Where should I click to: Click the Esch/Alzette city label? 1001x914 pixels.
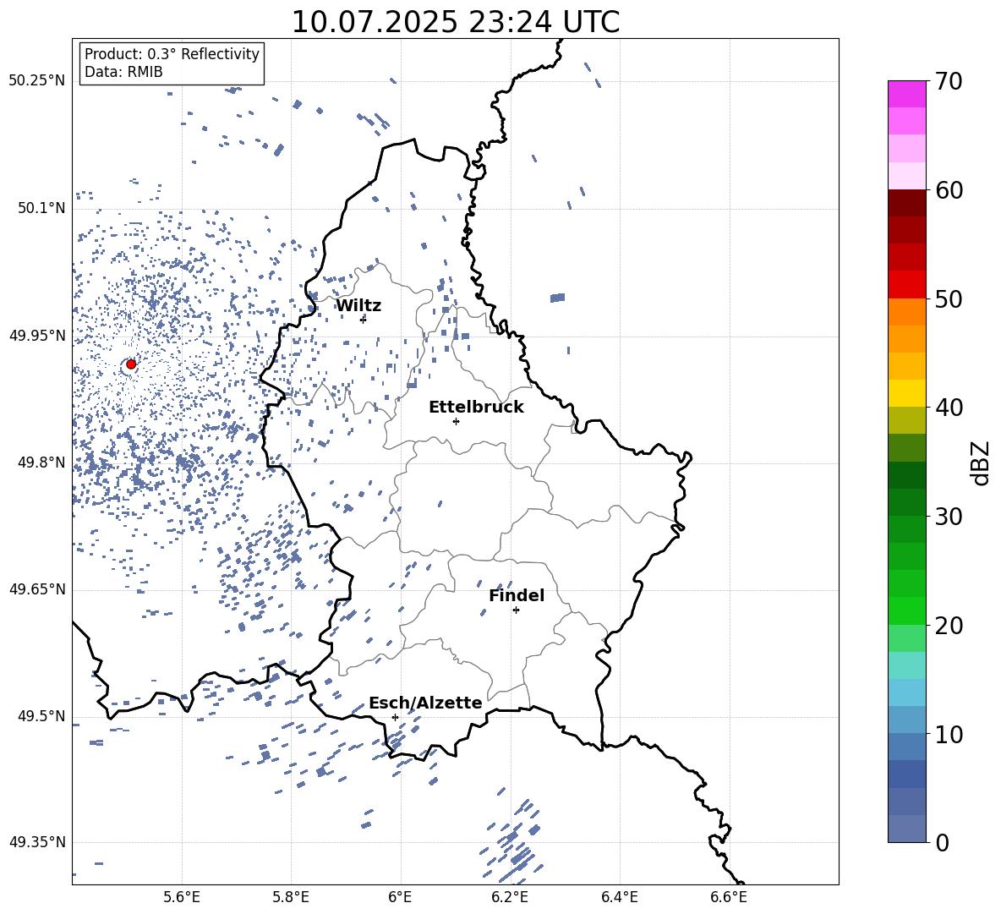point(425,703)
